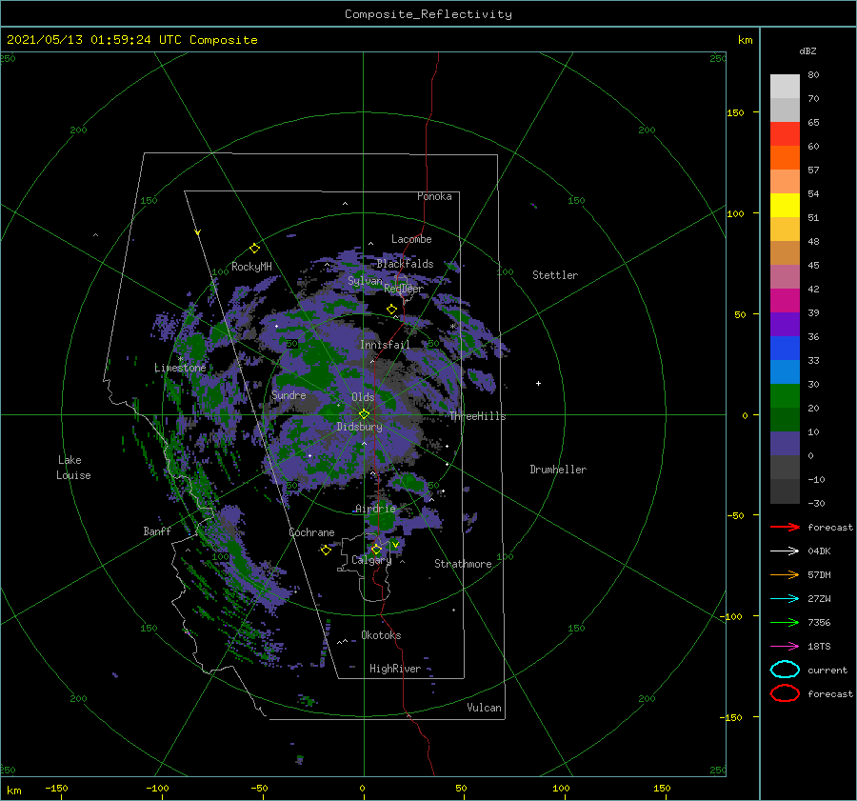This screenshot has width=857, height=801.
Task: Click the Blackfalds label
Action: pyautogui.click(x=405, y=264)
